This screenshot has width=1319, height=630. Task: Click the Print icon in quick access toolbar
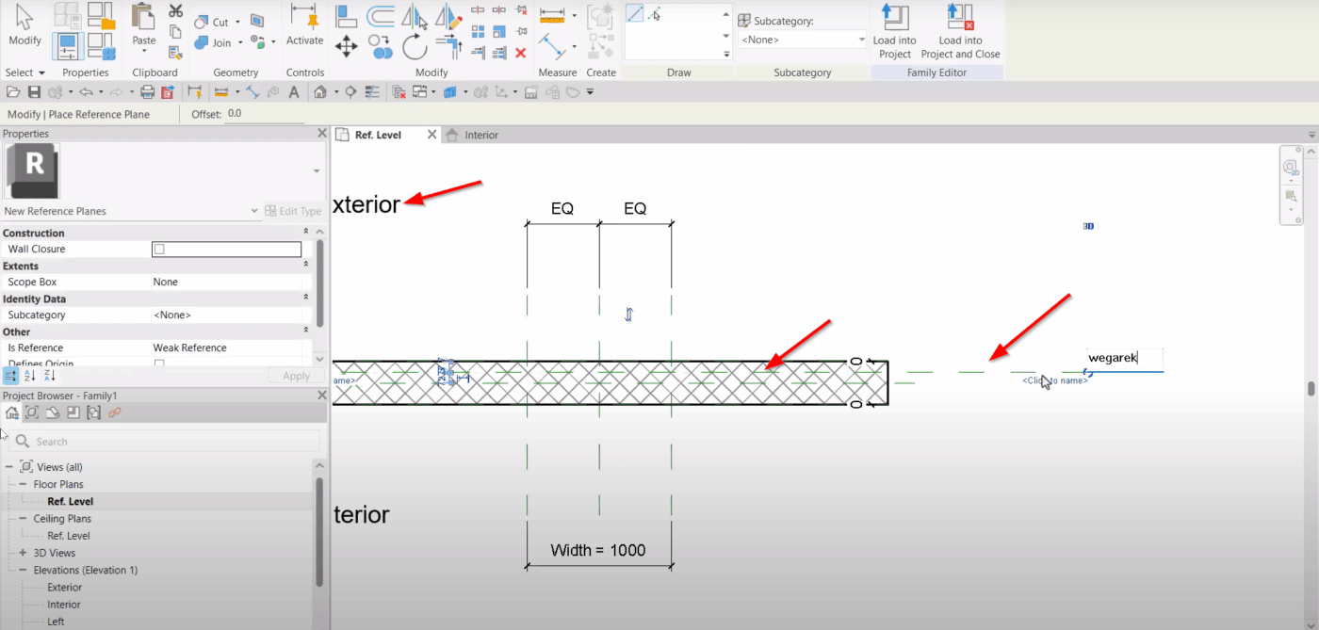(147, 92)
